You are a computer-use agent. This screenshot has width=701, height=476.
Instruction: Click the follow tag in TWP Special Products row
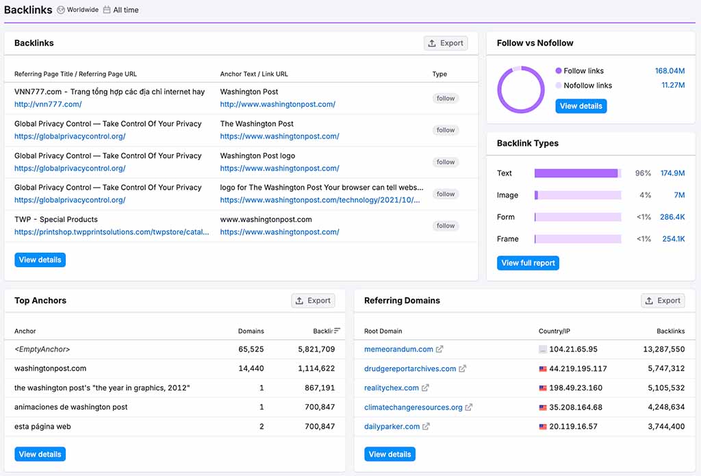point(445,226)
